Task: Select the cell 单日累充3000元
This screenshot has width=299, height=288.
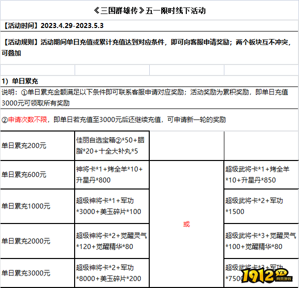Action: (38, 273)
